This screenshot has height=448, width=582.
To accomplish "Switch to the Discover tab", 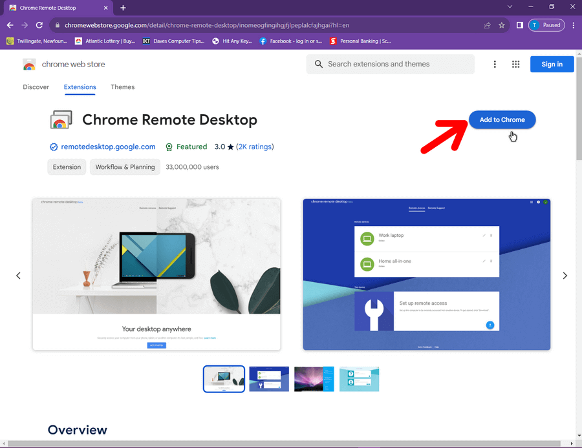I will tap(36, 87).
